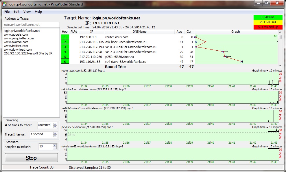Open the File menu

point(7,12)
